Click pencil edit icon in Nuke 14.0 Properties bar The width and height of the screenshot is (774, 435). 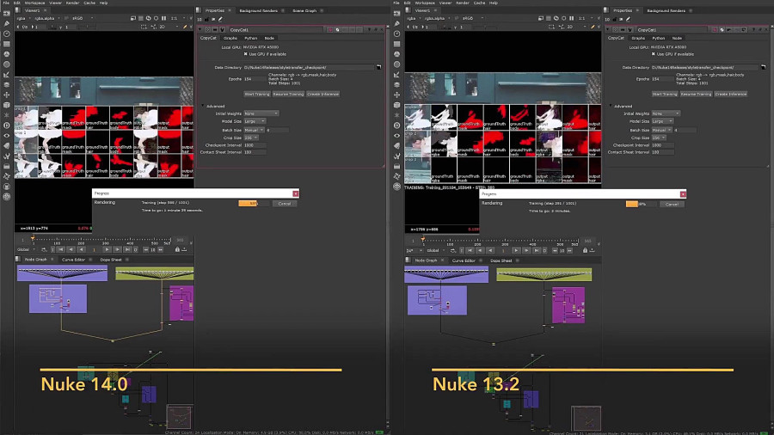(x=220, y=19)
